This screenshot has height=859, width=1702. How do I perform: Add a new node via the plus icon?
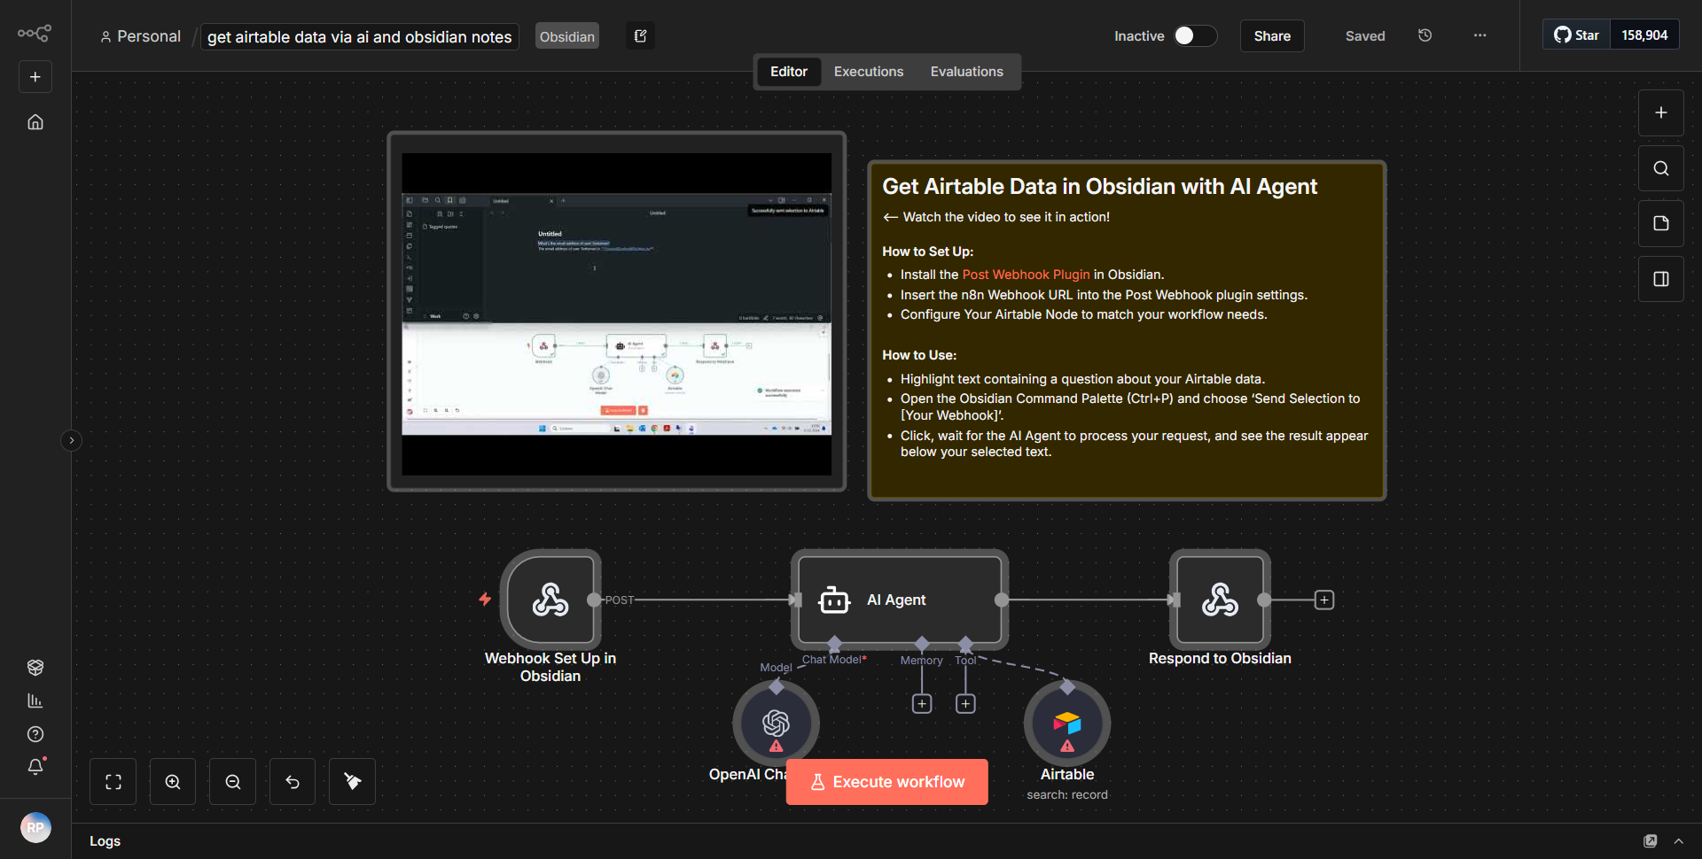(1660, 112)
